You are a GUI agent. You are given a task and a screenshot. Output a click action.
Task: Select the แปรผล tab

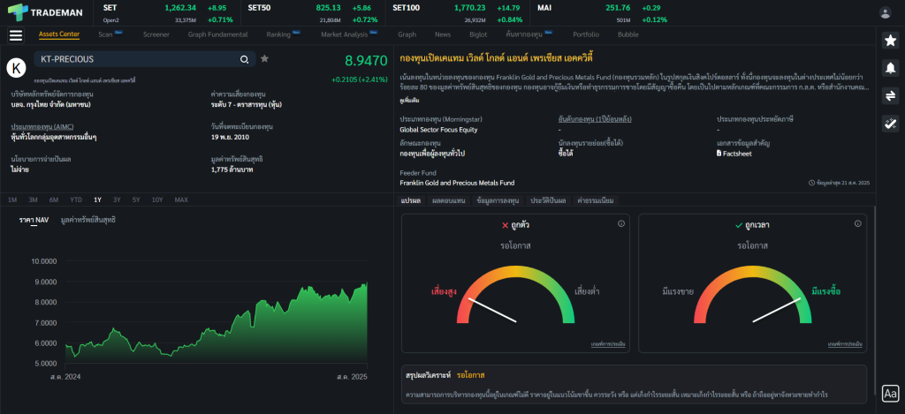coord(411,200)
